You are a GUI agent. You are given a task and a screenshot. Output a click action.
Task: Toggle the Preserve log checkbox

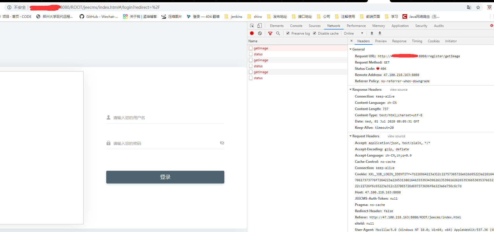pyautogui.click(x=288, y=33)
